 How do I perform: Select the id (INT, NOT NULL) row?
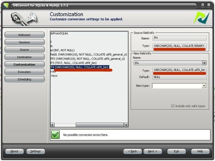click(x=62, y=50)
